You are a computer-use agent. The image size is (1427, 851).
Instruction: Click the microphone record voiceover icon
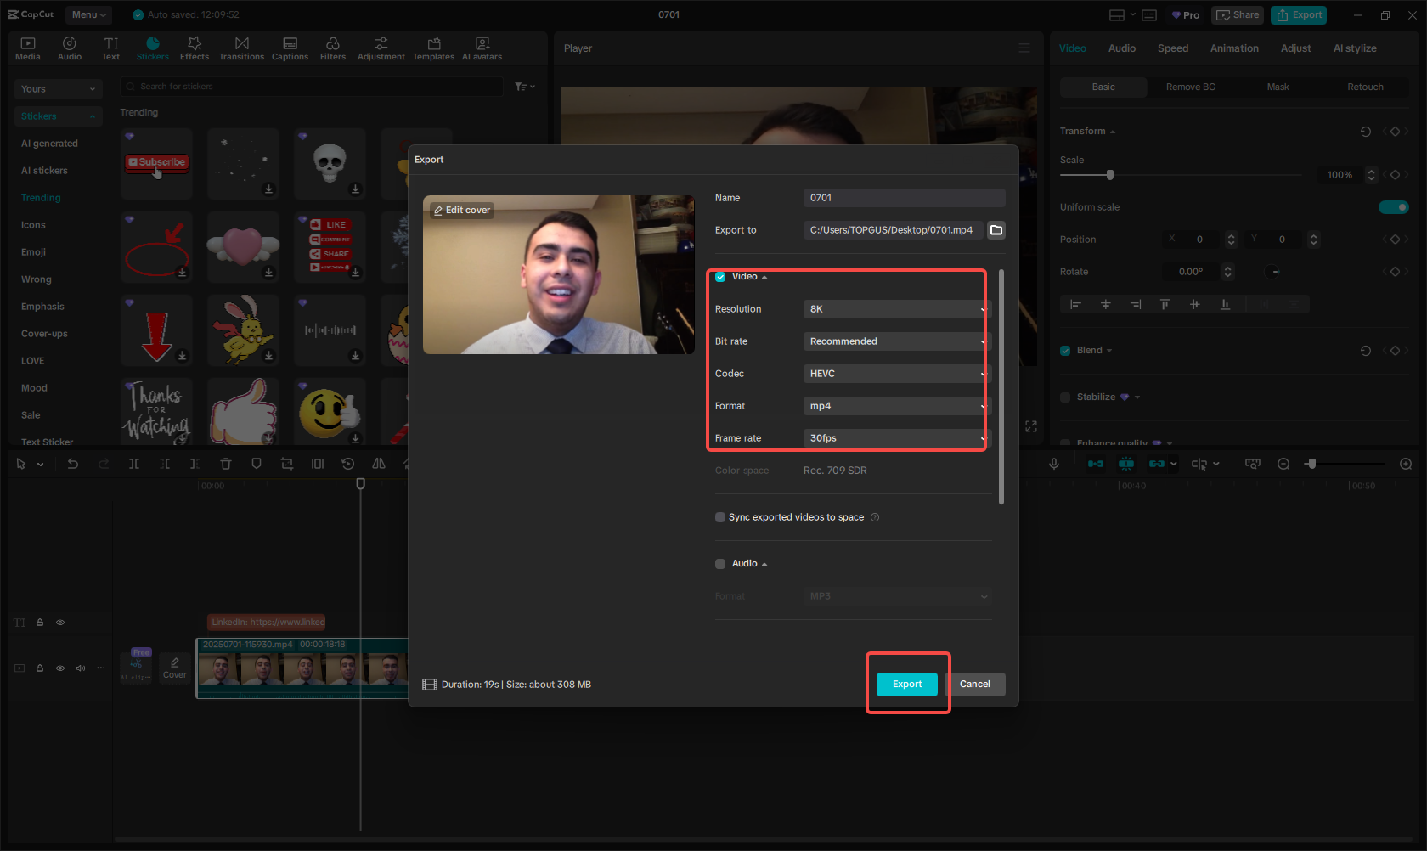[1054, 464]
